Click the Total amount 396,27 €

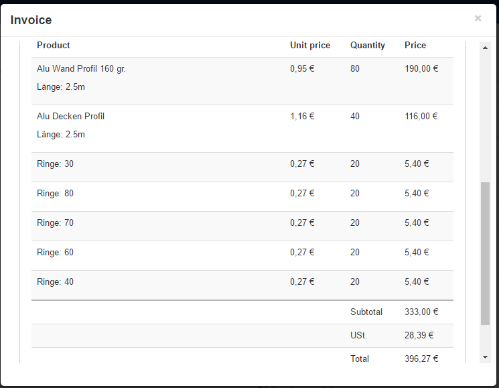coord(421,359)
